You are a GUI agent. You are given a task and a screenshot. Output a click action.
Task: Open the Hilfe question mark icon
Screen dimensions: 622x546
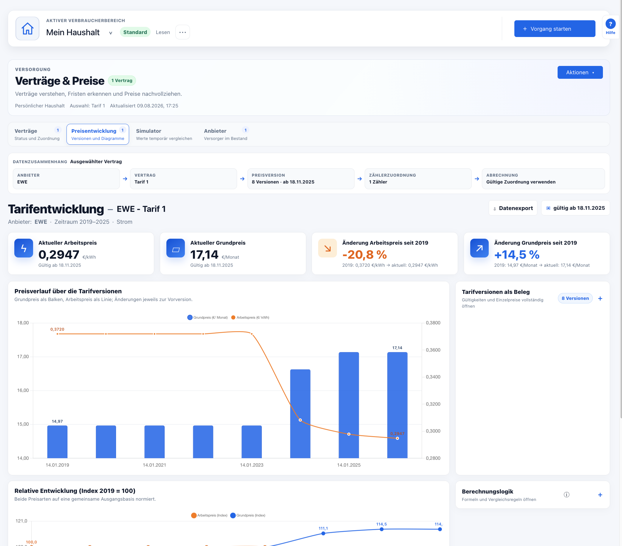coord(610,24)
